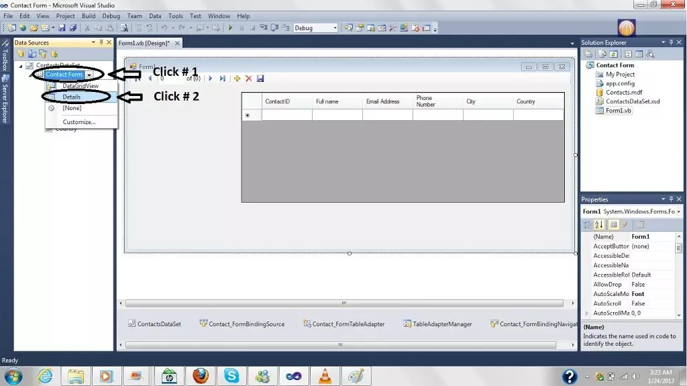Image resolution: width=687 pixels, height=386 pixels.
Task: Open the Server Explorer side tab
Action: pyautogui.click(x=5, y=99)
